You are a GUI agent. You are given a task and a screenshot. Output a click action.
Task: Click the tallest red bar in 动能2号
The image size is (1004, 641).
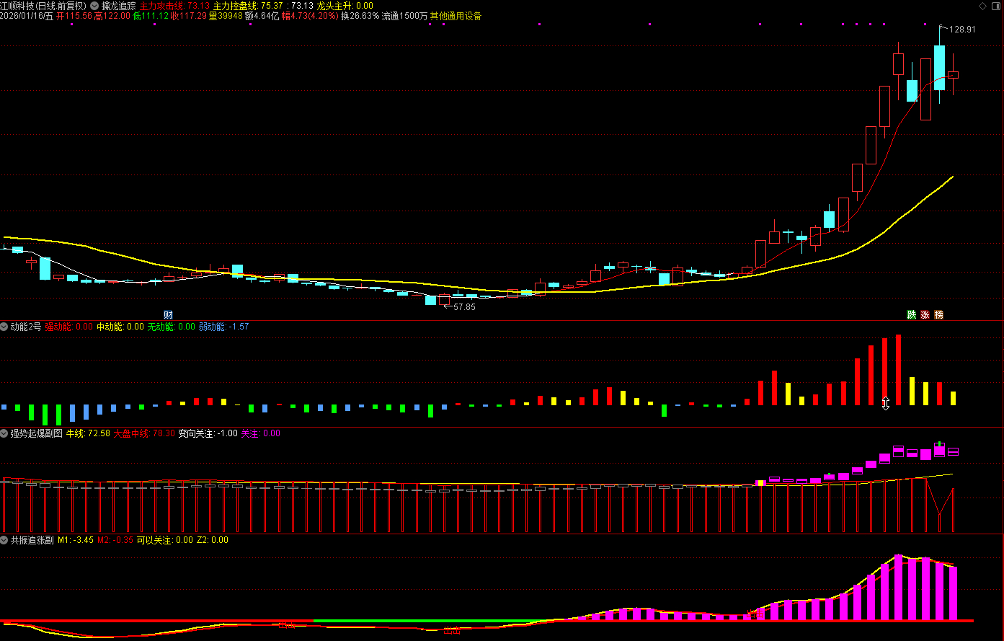(x=898, y=369)
